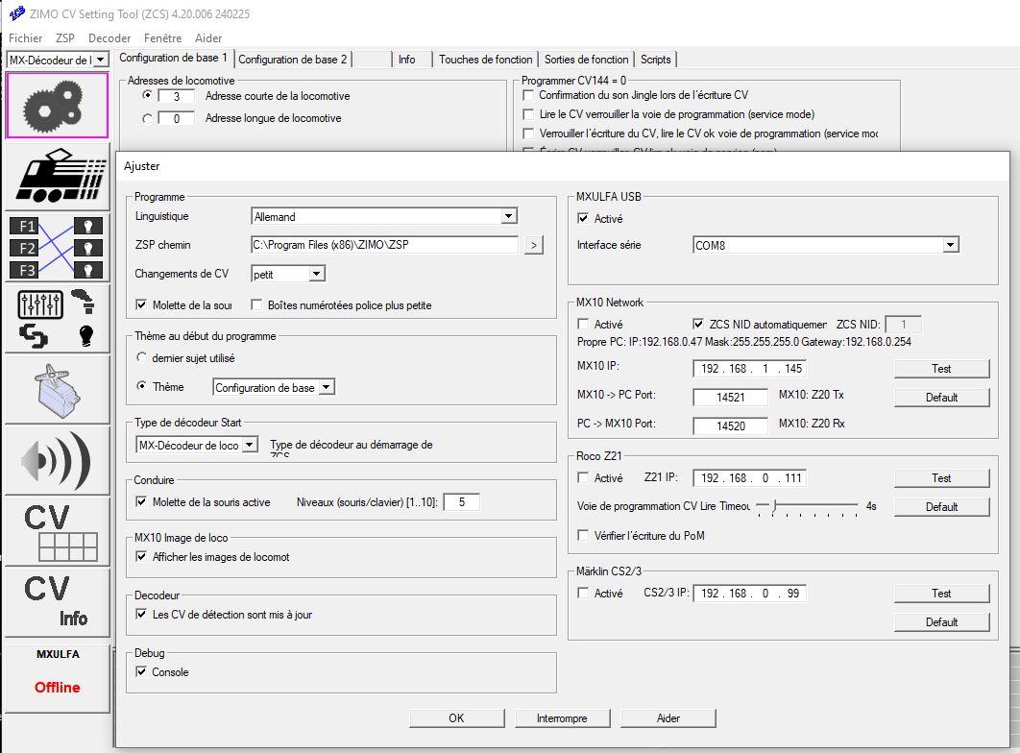Toggle Afficher les images de locomot checkbox
The image size is (1020, 753).
tap(140, 557)
